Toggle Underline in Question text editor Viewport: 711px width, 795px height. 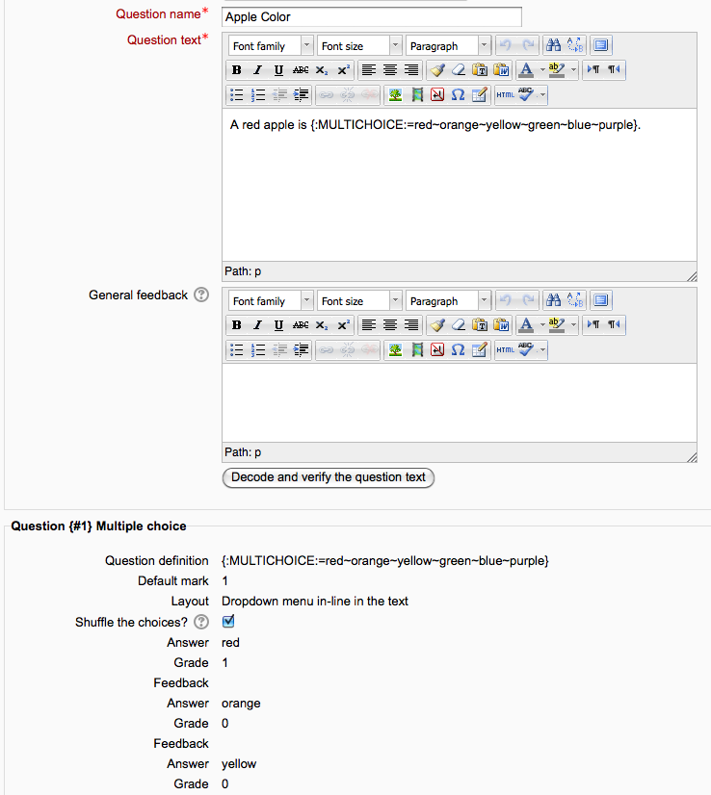pos(278,70)
